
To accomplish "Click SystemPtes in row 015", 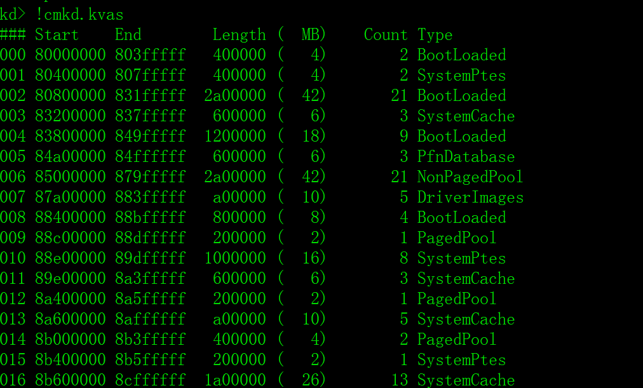I will tap(462, 360).
